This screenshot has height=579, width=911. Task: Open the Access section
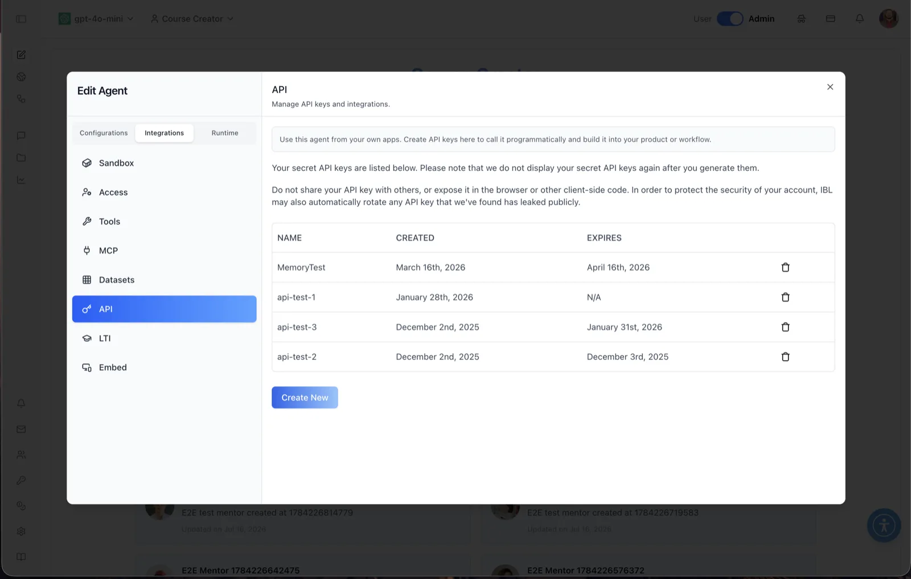coord(164,192)
